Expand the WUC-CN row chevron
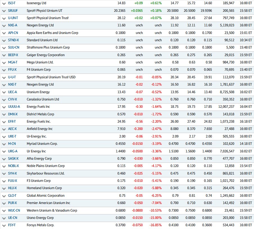 pyautogui.click(x=4, y=211)
